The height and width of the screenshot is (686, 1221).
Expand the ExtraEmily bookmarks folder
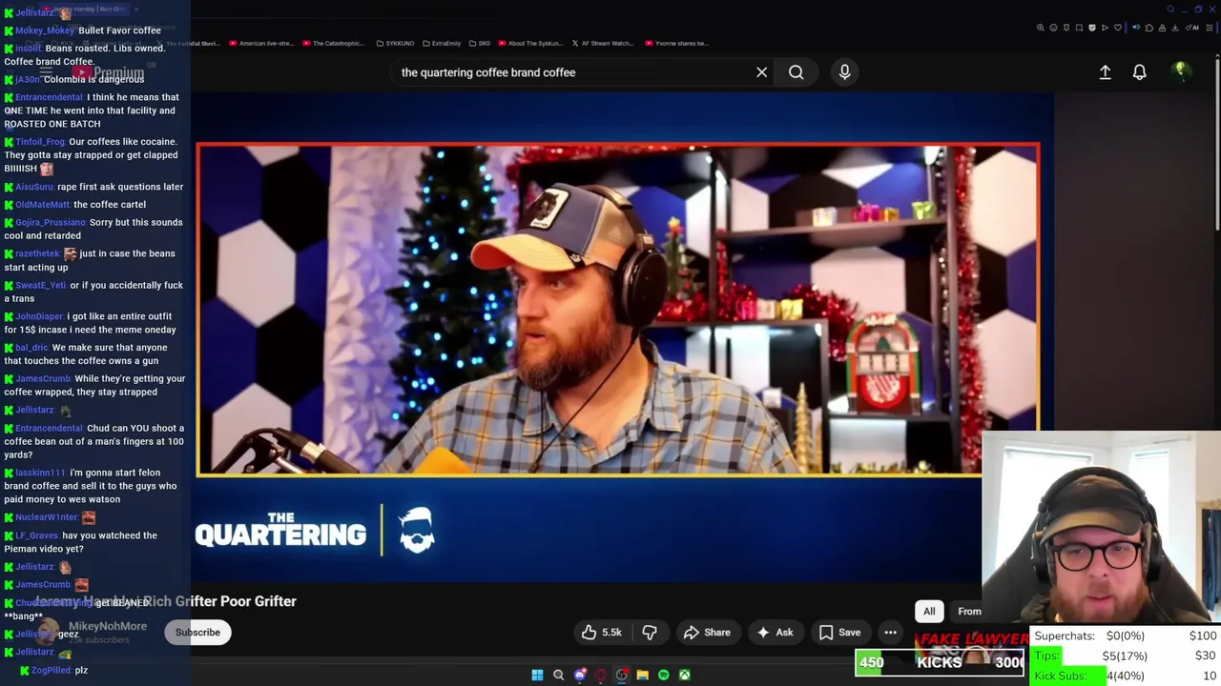pyautogui.click(x=442, y=43)
